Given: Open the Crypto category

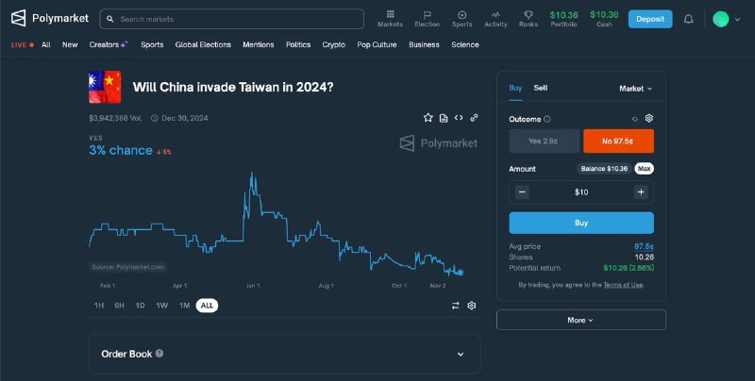Looking at the screenshot, I should (x=334, y=44).
